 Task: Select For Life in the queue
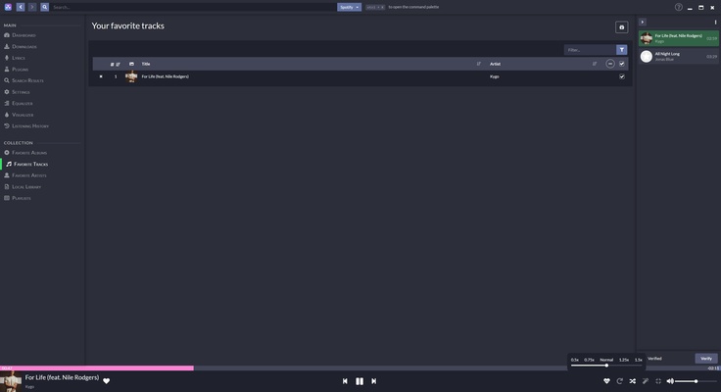tap(678, 38)
